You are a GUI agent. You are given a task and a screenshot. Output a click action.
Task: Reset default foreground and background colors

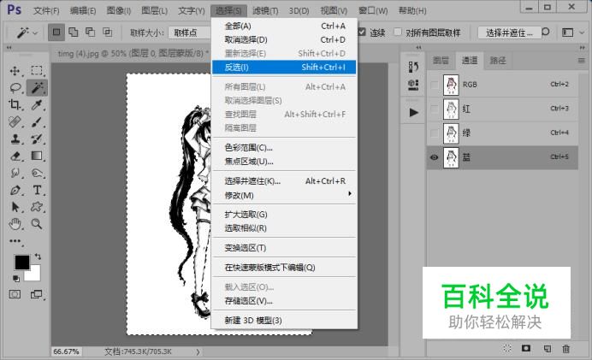(x=16, y=279)
